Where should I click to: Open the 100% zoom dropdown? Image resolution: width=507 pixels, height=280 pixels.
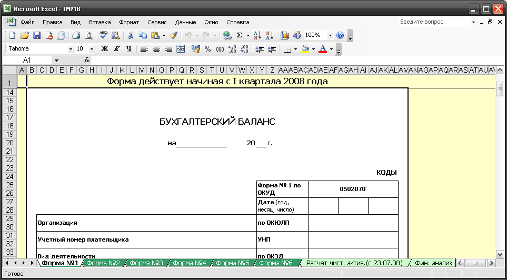click(330, 35)
